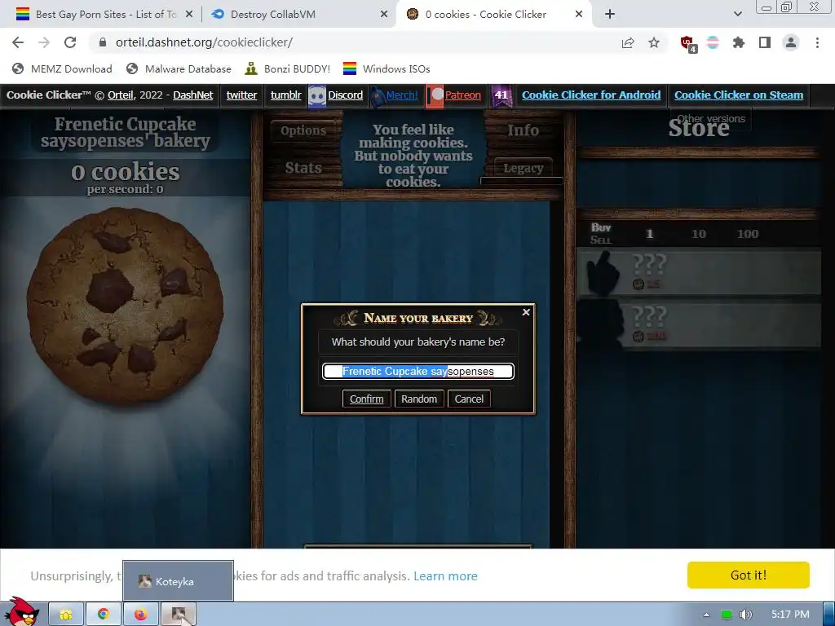The height and width of the screenshot is (626, 835).
Task: Open the Learn more link
Action: 445,576
